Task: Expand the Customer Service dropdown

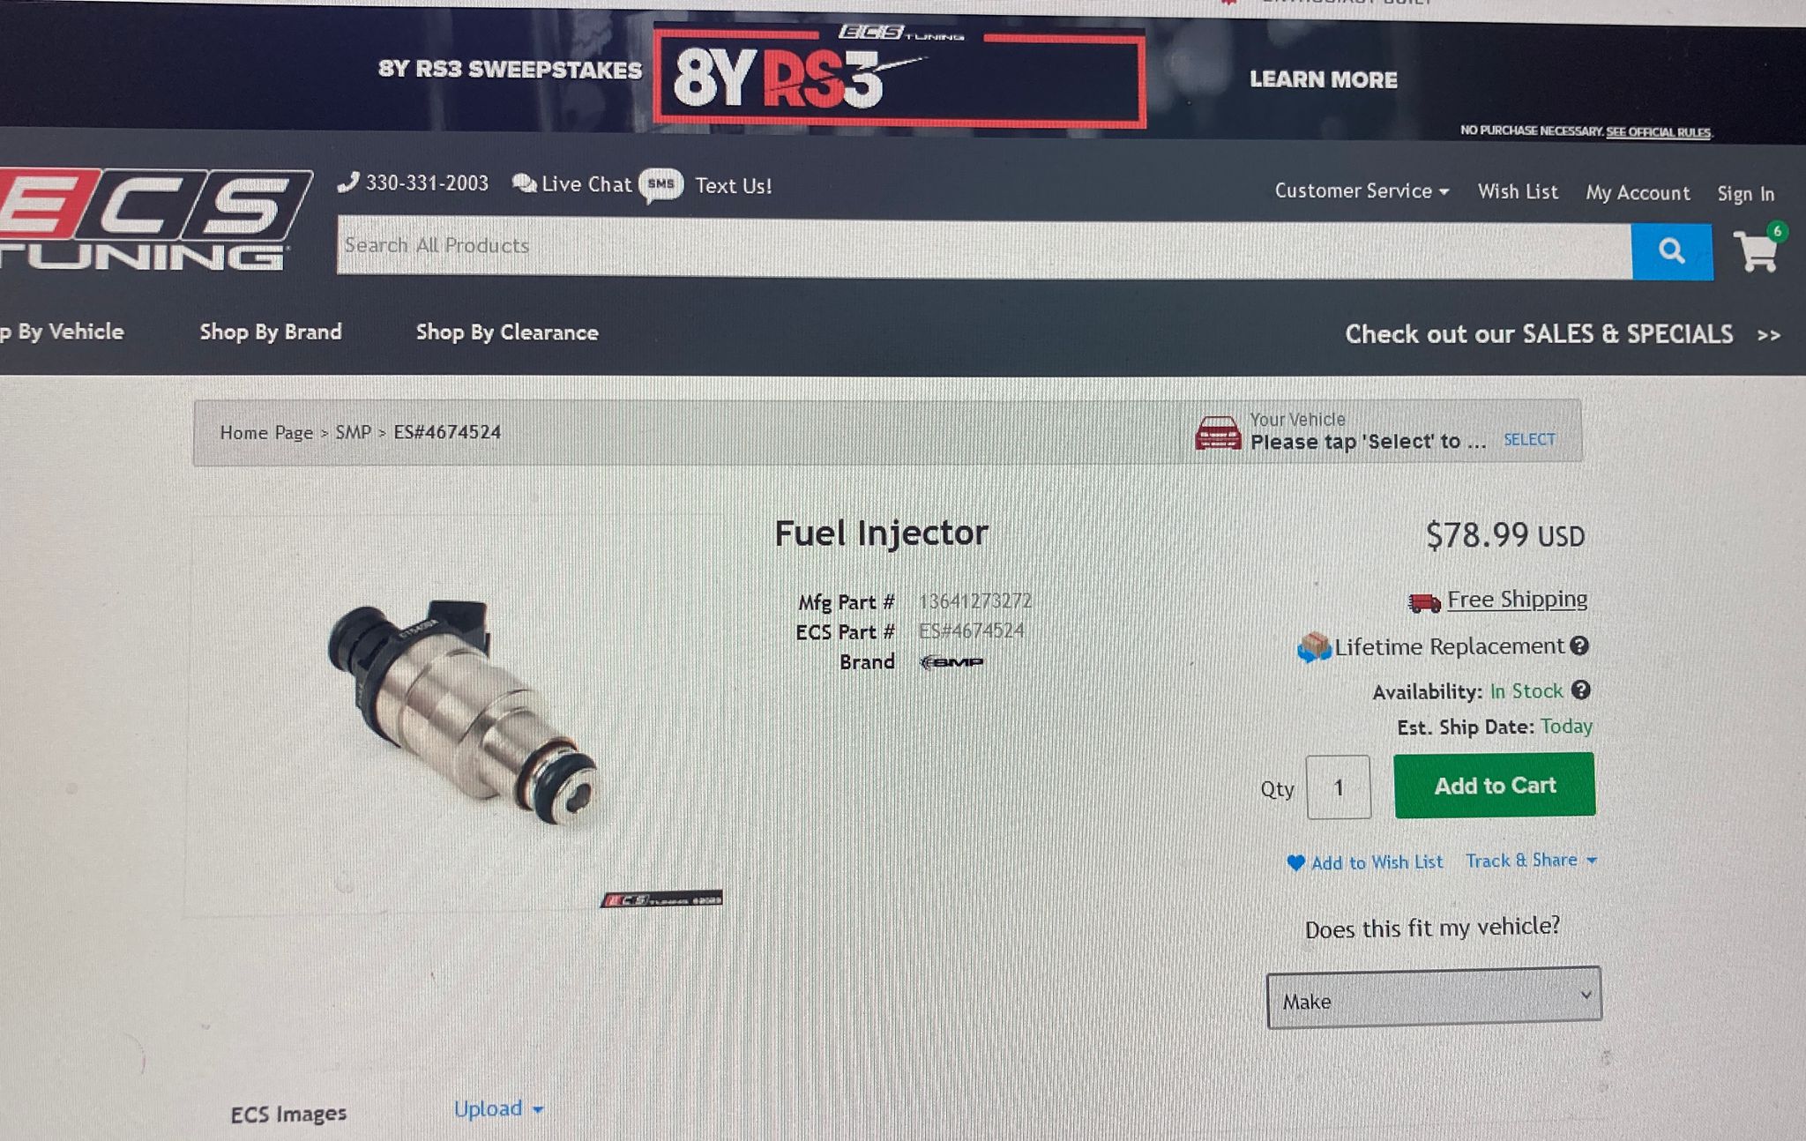Action: [1362, 190]
